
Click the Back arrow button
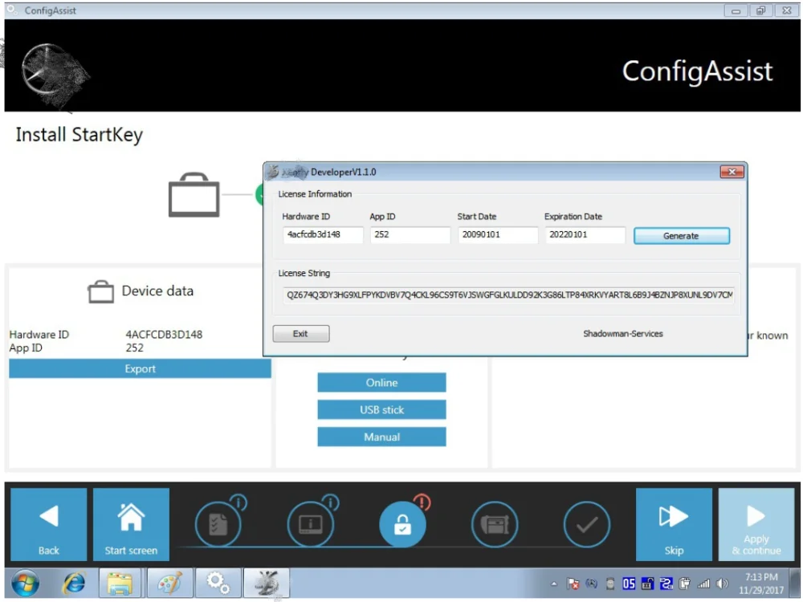49,524
